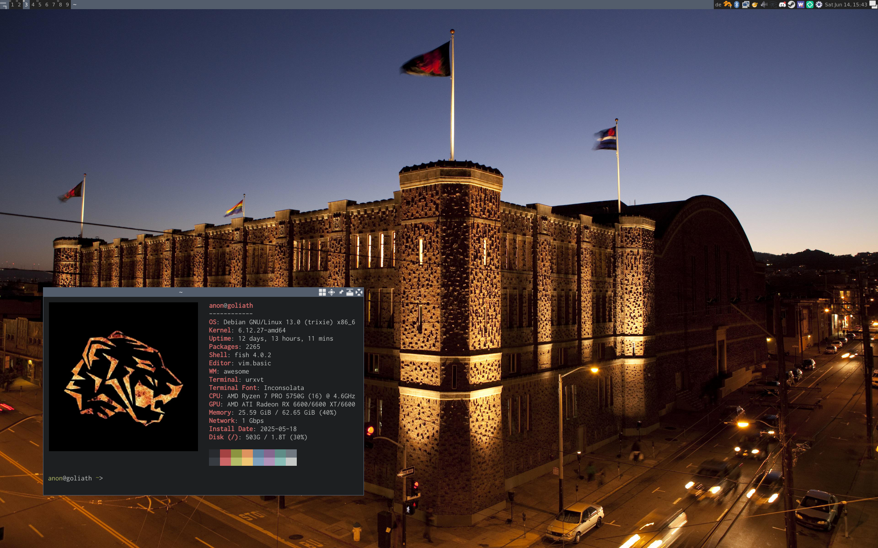Switch to workspace tag 6
This screenshot has height=548, width=878.
pos(47,5)
